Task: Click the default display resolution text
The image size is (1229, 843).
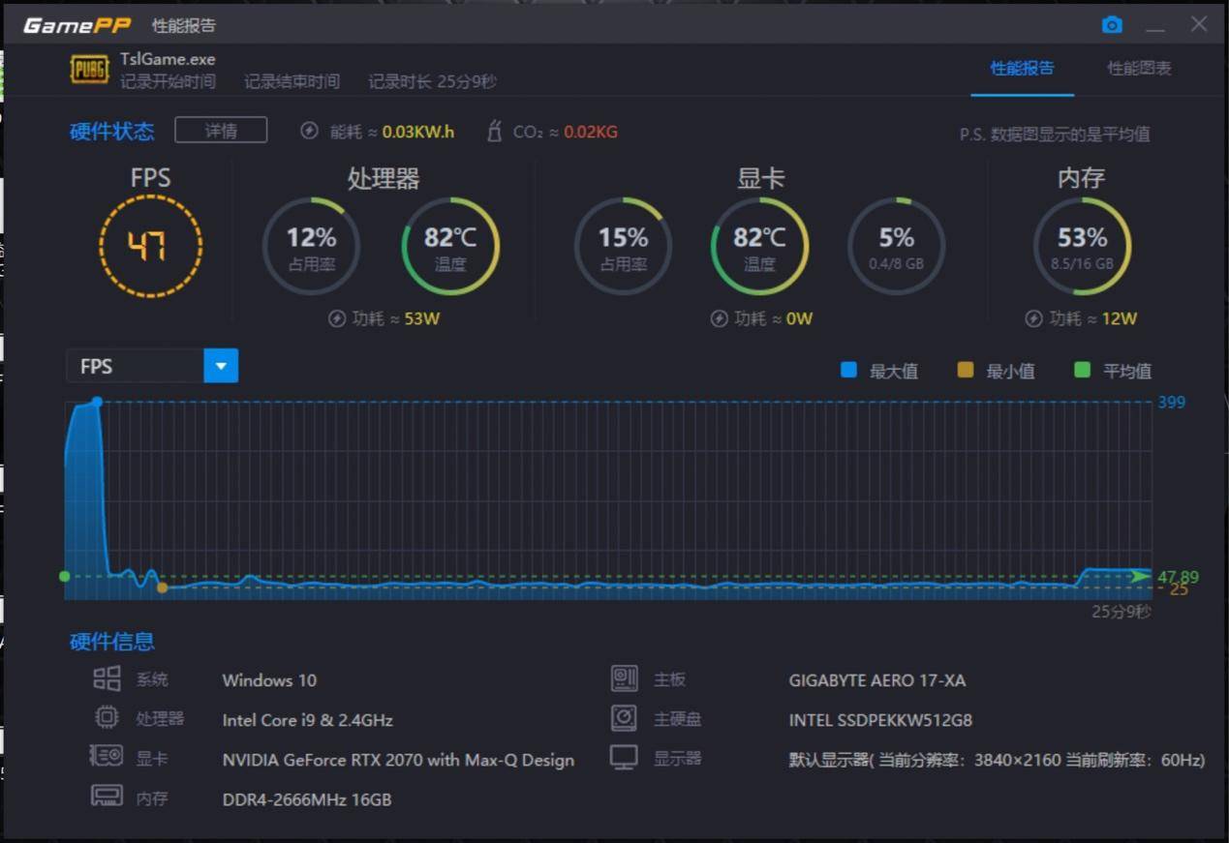Action: (997, 760)
